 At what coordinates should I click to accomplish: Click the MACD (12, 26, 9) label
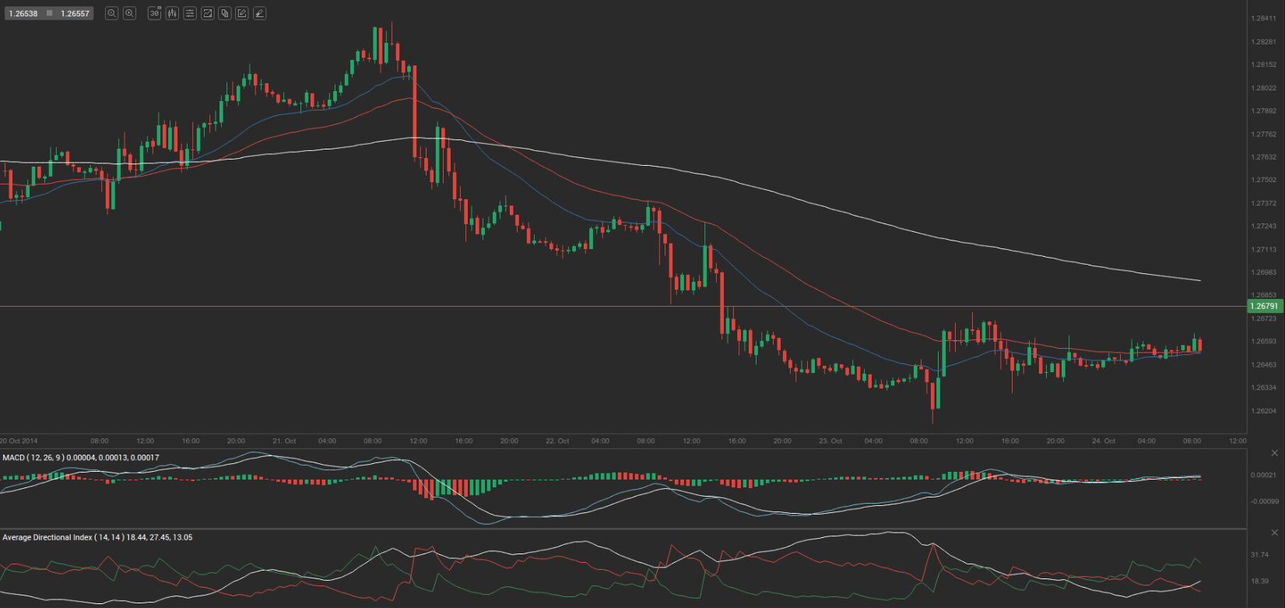pyautogui.click(x=44, y=458)
